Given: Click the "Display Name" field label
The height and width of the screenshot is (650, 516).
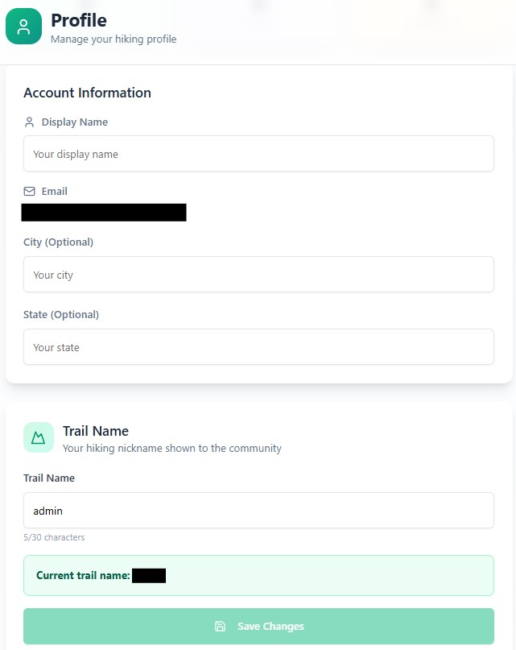Looking at the screenshot, I should 75,122.
